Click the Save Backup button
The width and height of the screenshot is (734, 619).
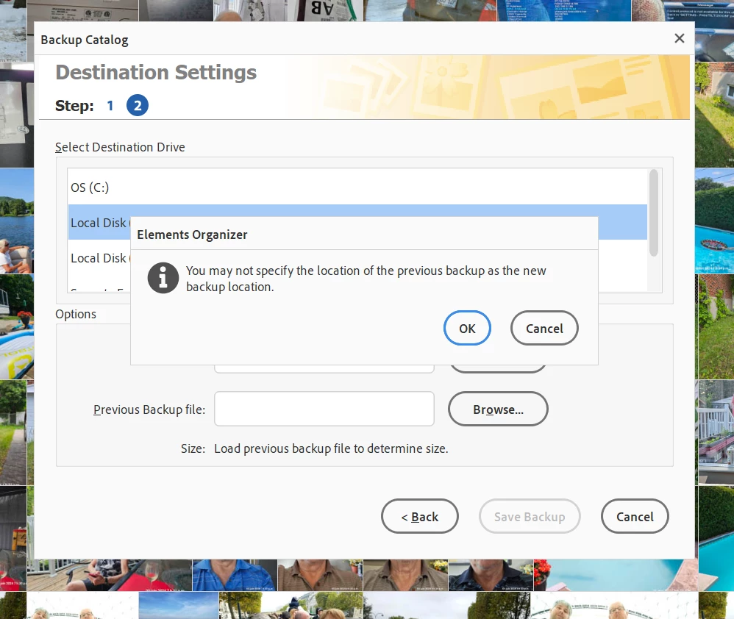click(530, 516)
